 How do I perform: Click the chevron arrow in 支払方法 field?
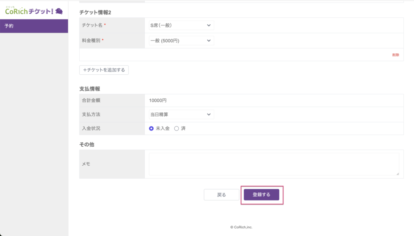pos(209,114)
